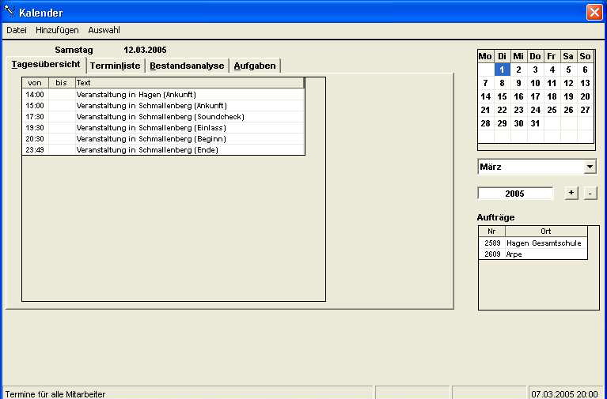Open the Datei menu
This screenshot has height=399, width=607.
17,30
